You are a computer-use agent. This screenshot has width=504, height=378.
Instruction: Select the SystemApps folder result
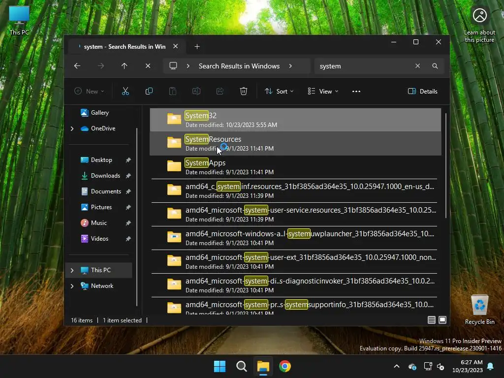point(295,167)
